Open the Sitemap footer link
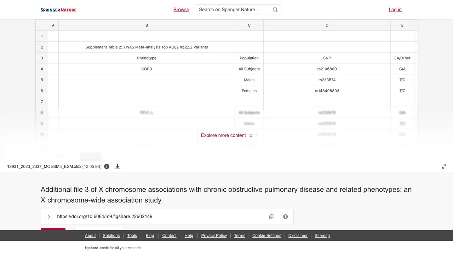Screen dimensions: 453x255 [322, 236]
